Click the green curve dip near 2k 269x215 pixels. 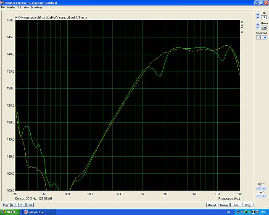click(x=160, y=76)
